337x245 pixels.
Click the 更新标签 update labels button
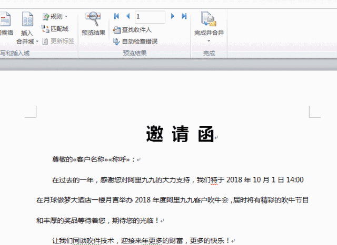coord(58,41)
